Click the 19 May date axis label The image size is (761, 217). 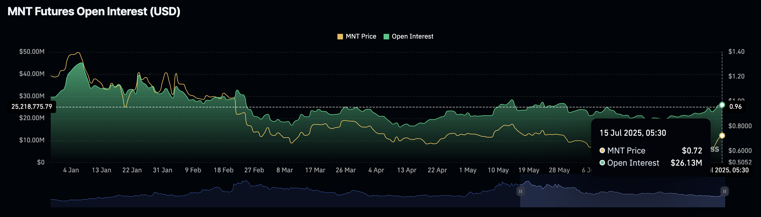click(529, 170)
